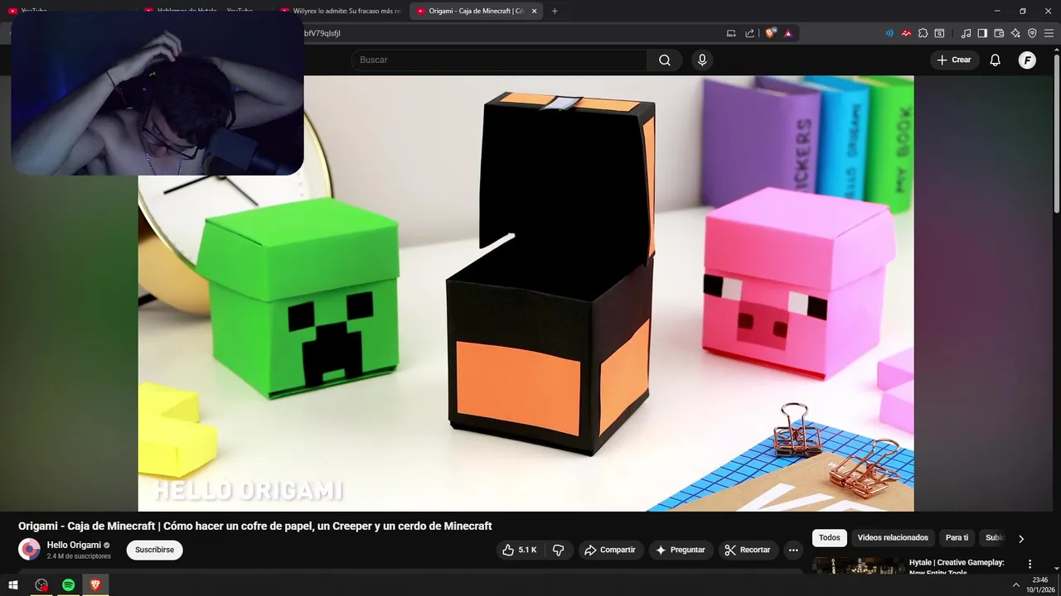Open the account avatar menu 'F'
1061x596 pixels.
1027,60
